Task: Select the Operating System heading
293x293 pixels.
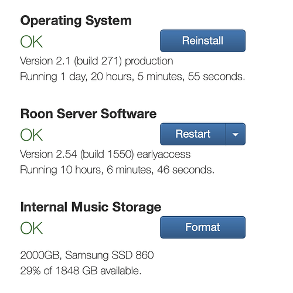Action: 76,21
